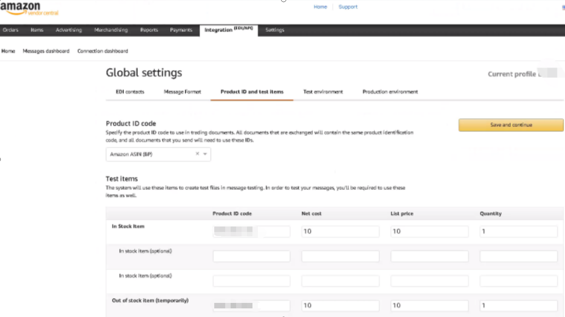Focus Out of stock item Product ID field
565x317 pixels.
coord(252,306)
